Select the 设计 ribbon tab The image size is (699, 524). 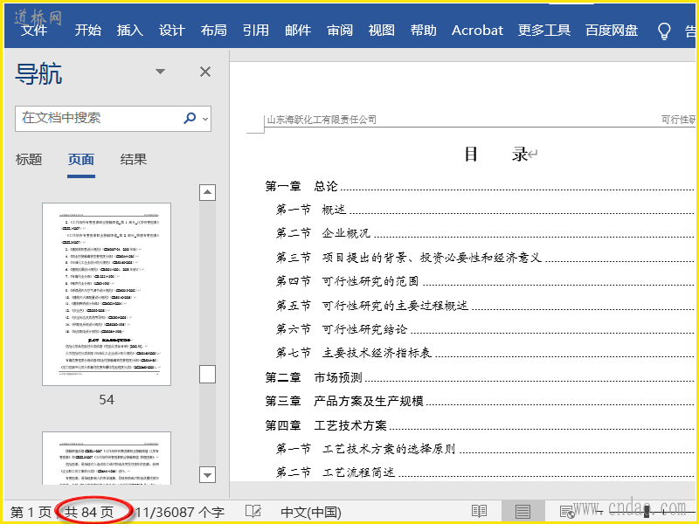(x=171, y=31)
